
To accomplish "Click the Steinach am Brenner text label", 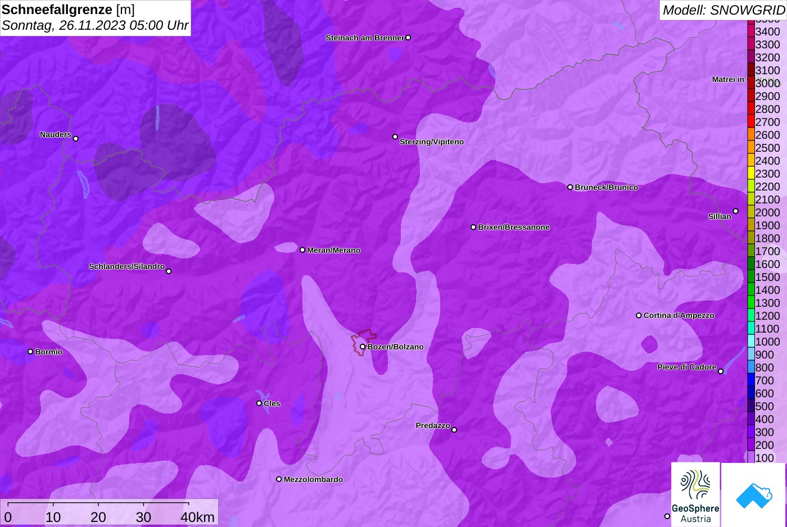I will coord(365,38).
